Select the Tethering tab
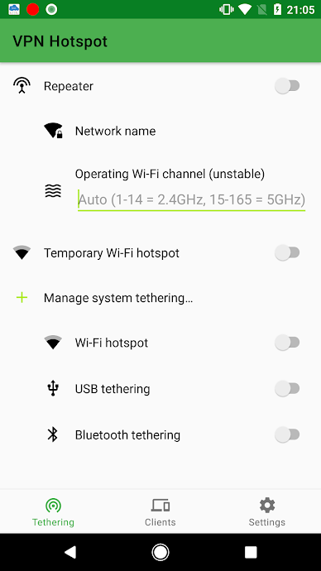The width and height of the screenshot is (321, 571). point(53,512)
